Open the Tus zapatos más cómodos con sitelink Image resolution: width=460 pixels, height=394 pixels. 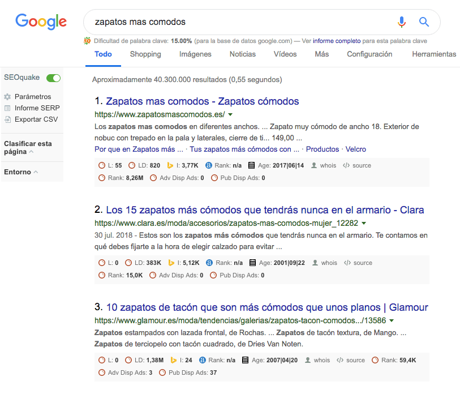pyautogui.click(x=244, y=149)
